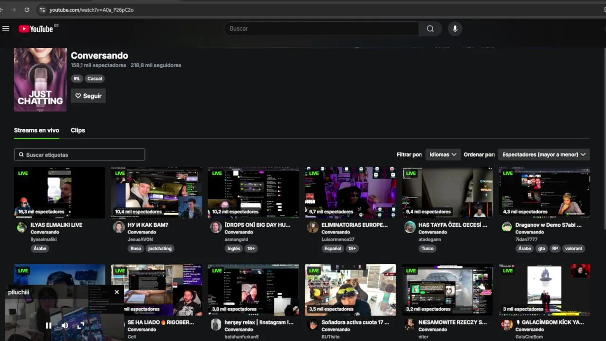This screenshot has height=341, width=606.
Task: Open NIESAMOWITE RZECZY stream thumbnail
Action: pos(447,290)
